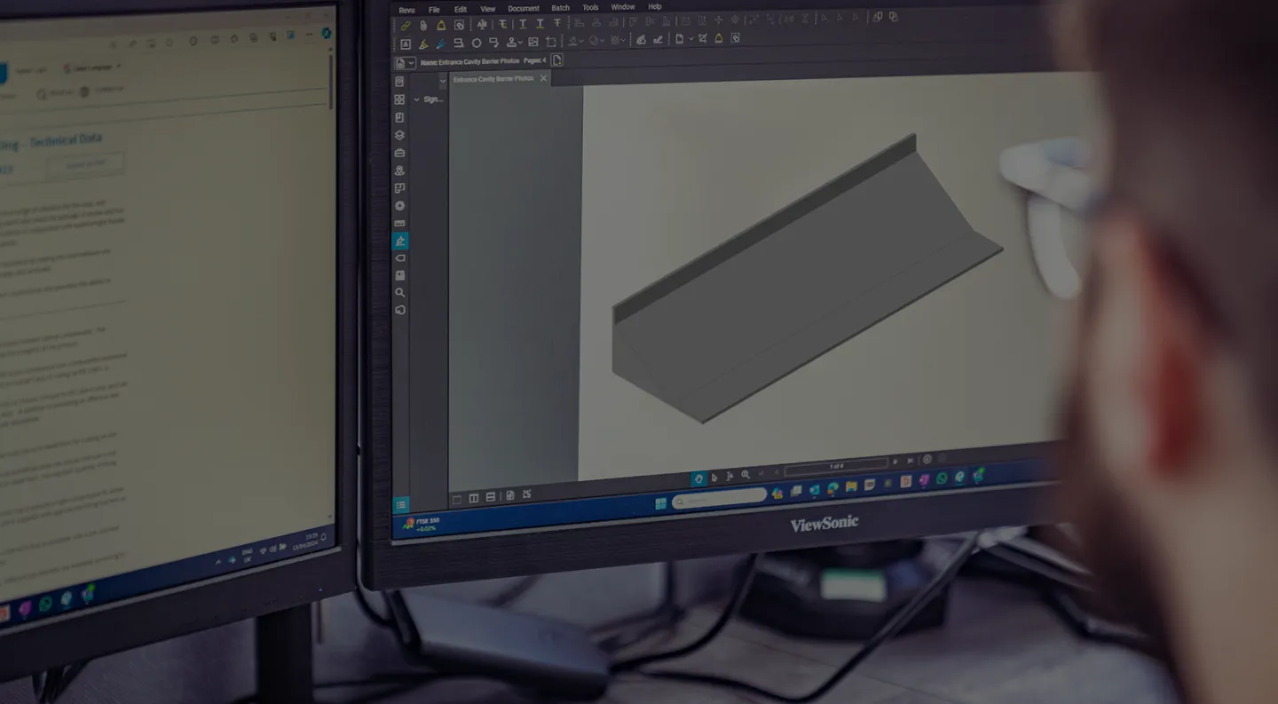This screenshot has width=1278, height=704.
Task: Toggle split view vertical layout
Action: point(474,497)
